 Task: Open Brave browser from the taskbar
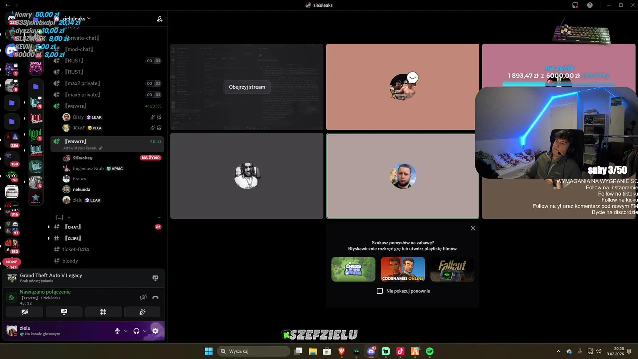[342, 351]
